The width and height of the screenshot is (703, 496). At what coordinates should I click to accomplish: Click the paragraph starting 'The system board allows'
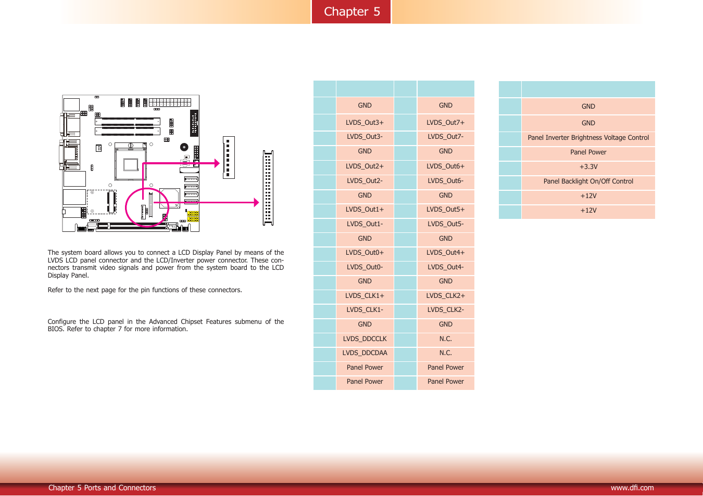166,264
